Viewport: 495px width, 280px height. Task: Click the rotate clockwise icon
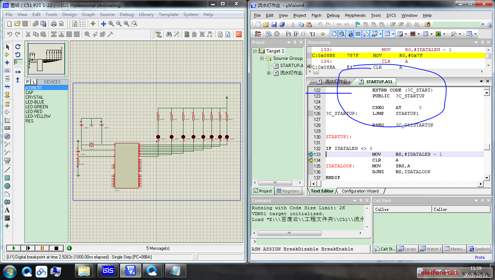point(18,47)
